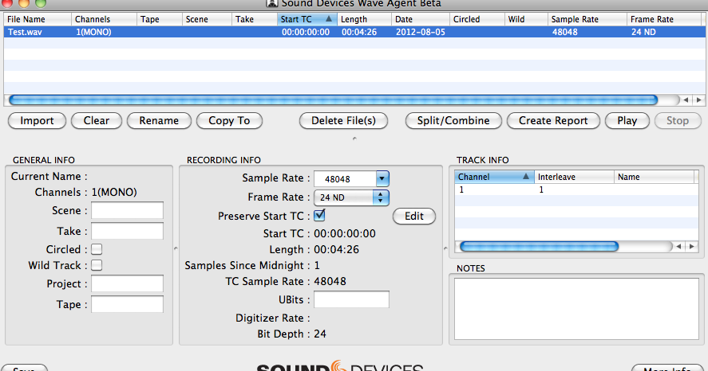Enable the Wild Track checkbox

97,265
